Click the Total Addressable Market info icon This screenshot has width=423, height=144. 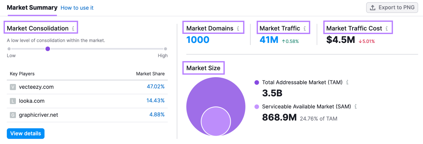point(347,82)
